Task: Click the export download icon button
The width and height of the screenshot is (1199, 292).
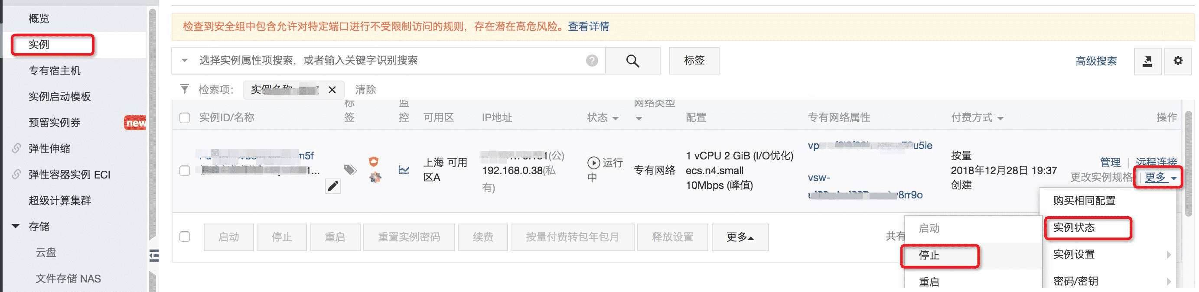Action: tap(1147, 61)
